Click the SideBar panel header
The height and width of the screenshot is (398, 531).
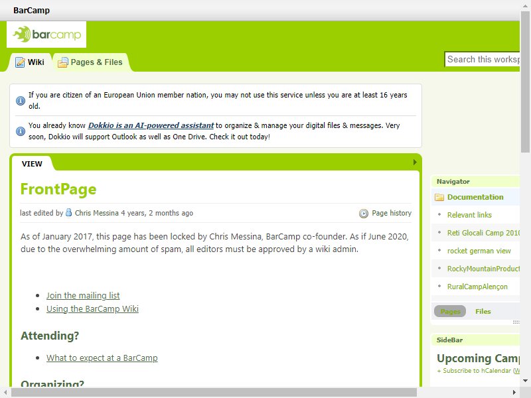coord(475,340)
